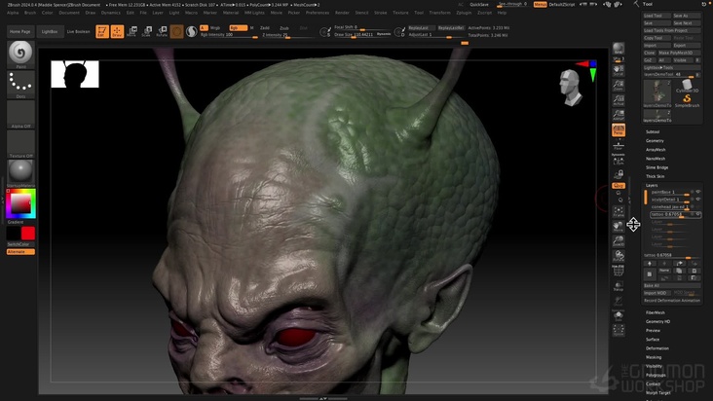713x401 pixels.
Task: Toggle the L.Sym local symmetry icon
Action: coord(619,160)
